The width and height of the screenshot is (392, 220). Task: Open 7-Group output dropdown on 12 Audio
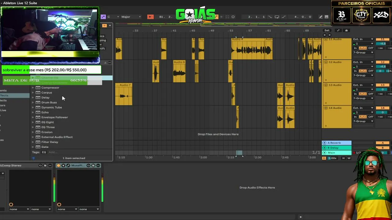point(363,75)
